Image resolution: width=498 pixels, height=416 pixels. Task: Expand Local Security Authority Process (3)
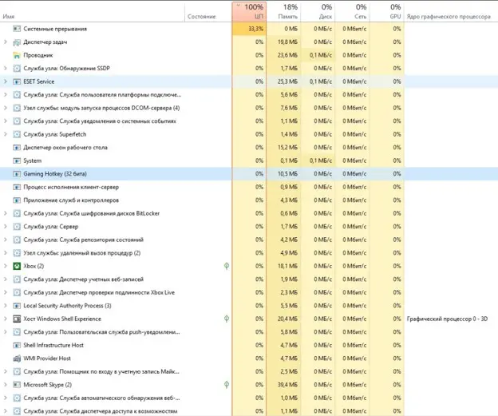pyautogui.click(x=5, y=306)
